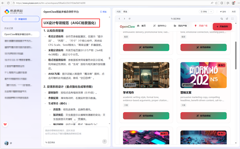Click the 发布 publish icon button
The width and height of the screenshot is (240, 149).
(x=223, y=12)
